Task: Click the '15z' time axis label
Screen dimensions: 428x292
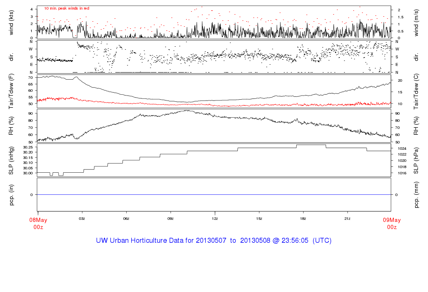Action: tap(259, 219)
